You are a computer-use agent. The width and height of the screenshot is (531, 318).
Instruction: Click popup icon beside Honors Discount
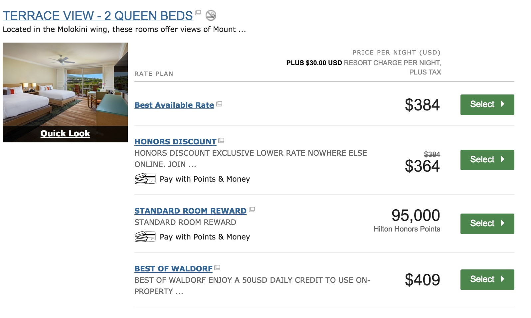coord(221,141)
